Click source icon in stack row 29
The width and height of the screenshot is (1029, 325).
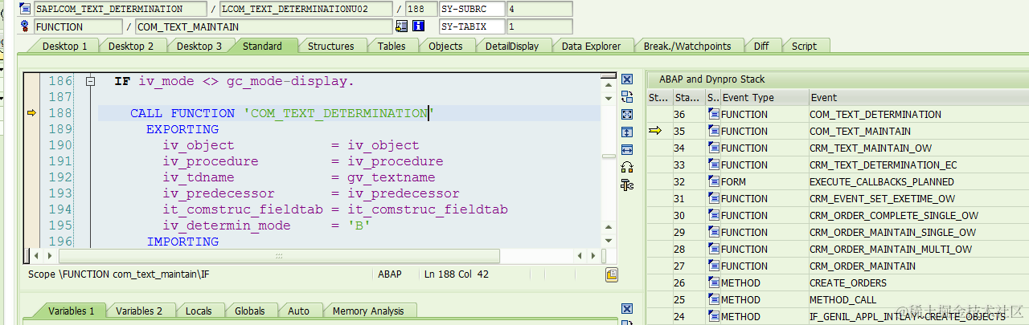click(713, 233)
